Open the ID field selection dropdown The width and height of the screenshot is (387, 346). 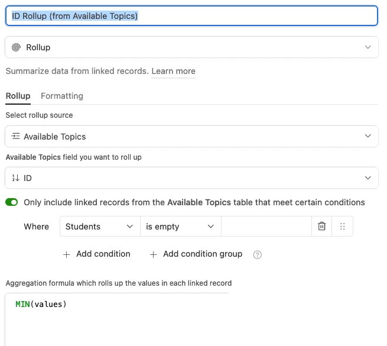(x=191, y=178)
